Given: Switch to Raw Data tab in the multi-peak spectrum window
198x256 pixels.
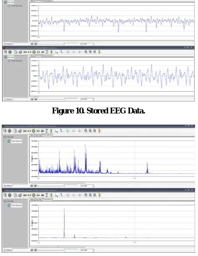Looking at the screenshot, I should (x=39, y=135).
